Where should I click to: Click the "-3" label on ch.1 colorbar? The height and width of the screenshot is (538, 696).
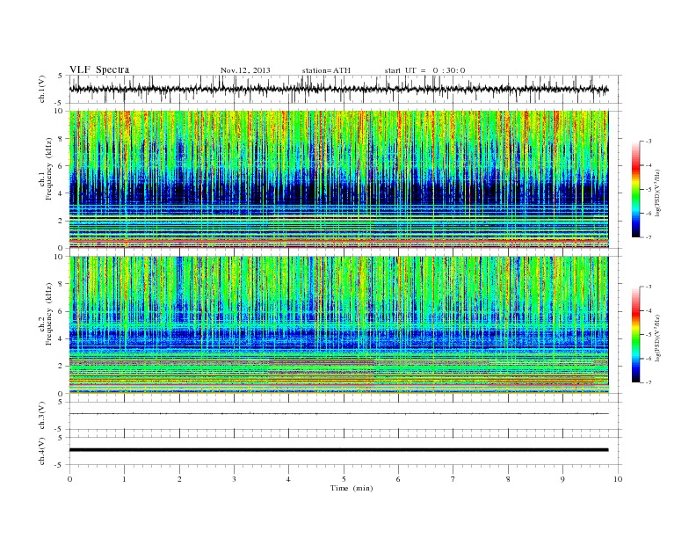tap(649, 142)
